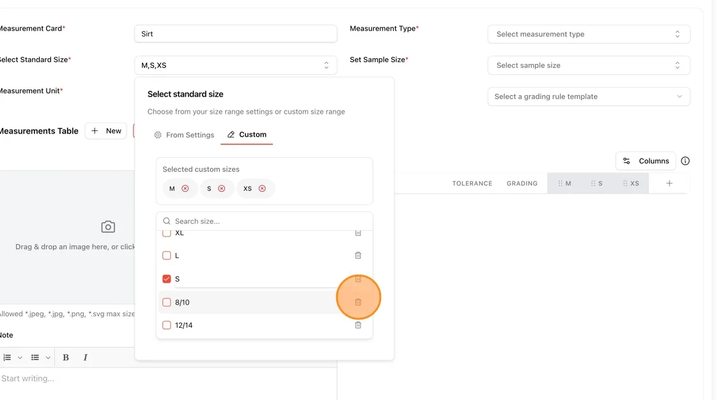716x400 pixels.
Task: Click in the Search size field
Action: [265, 221]
